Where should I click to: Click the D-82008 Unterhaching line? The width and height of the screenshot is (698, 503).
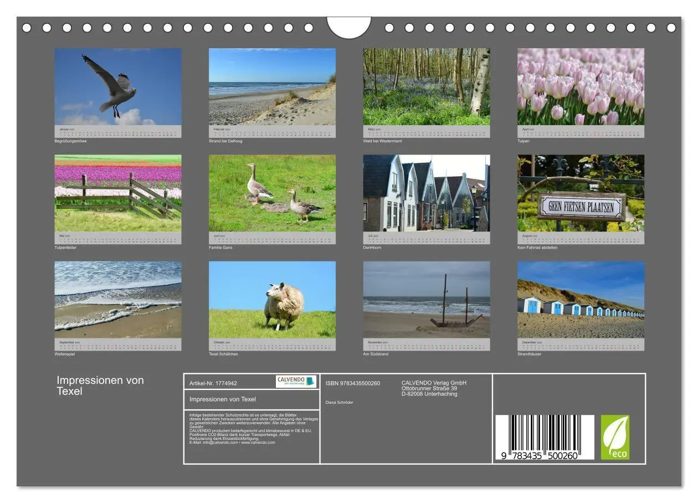tap(429, 394)
